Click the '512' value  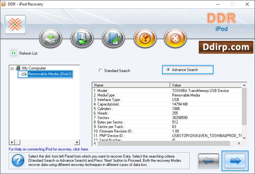[175, 122]
